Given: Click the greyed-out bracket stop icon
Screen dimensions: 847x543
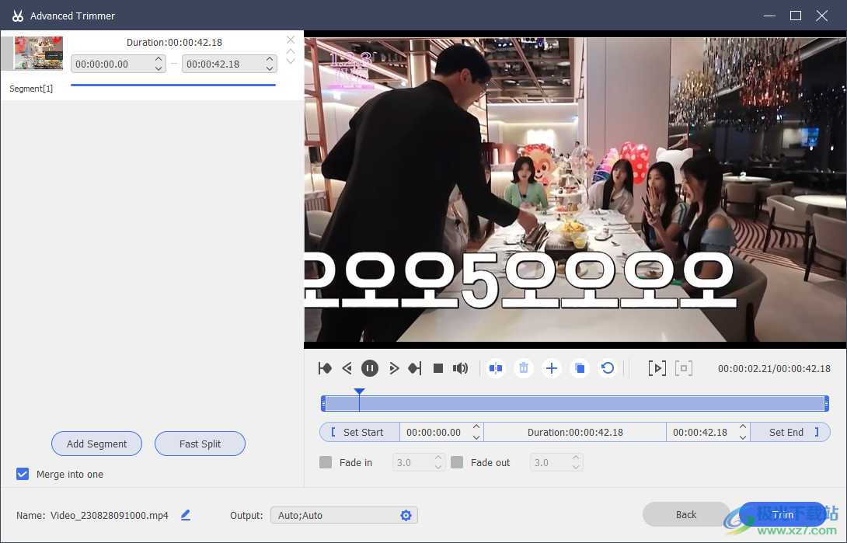Looking at the screenshot, I should pos(684,368).
